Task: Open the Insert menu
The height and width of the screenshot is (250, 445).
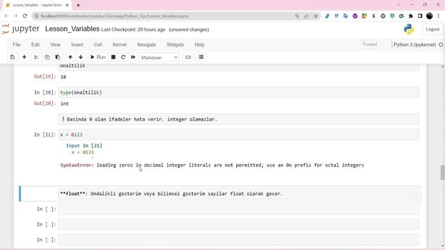Action: click(77, 44)
